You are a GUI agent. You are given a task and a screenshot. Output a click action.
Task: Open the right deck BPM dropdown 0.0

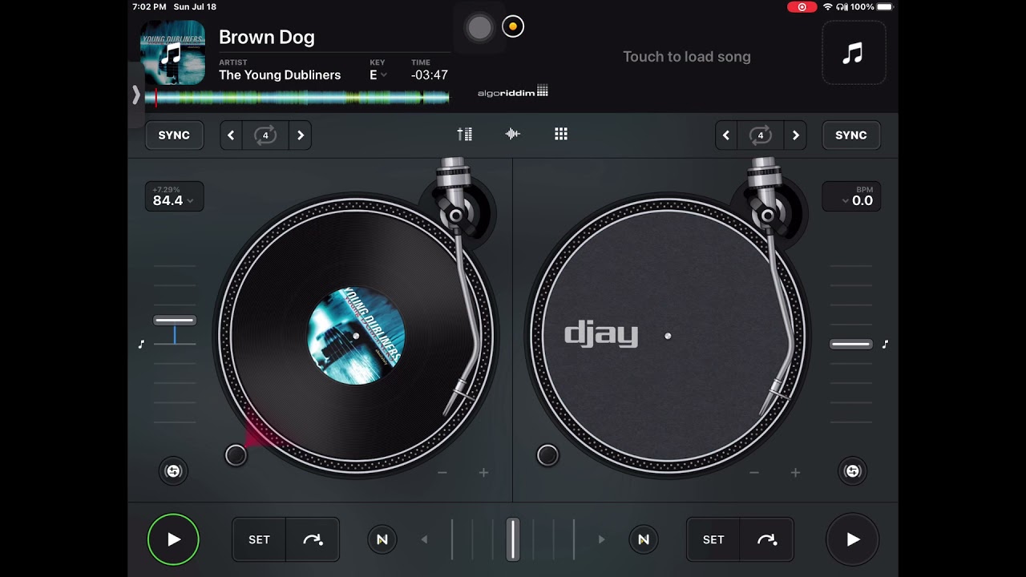pyautogui.click(x=851, y=196)
